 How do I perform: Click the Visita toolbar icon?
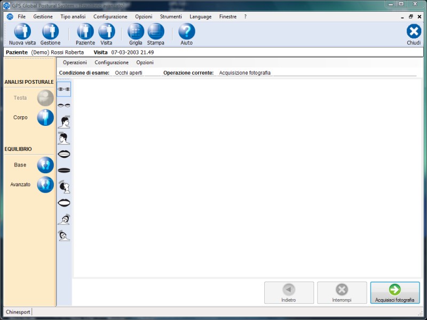pyautogui.click(x=106, y=32)
